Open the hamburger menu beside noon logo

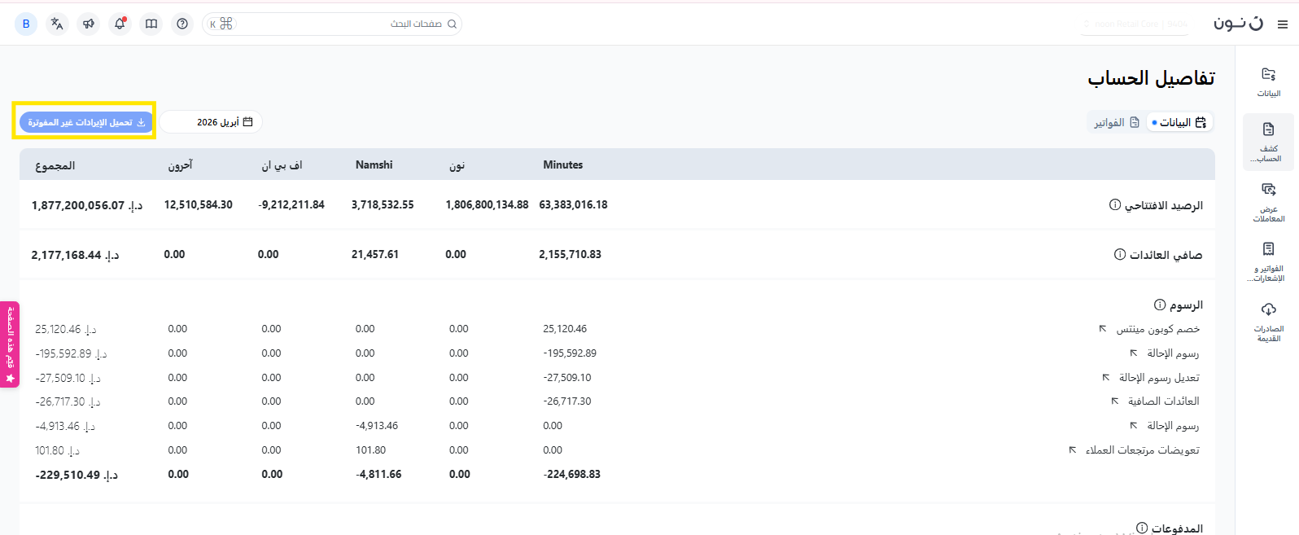1283,24
